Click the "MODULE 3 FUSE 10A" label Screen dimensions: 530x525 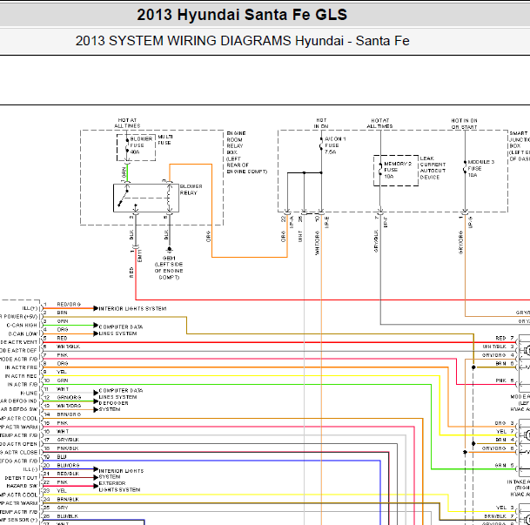pyautogui.click(x=480, y=168)
